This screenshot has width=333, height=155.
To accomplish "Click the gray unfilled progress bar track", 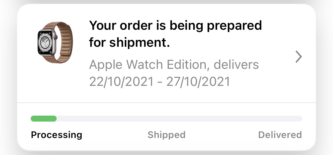I will pos(179,118).
